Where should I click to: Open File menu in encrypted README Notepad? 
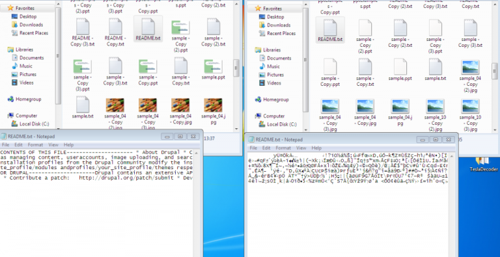coord(253,148)
